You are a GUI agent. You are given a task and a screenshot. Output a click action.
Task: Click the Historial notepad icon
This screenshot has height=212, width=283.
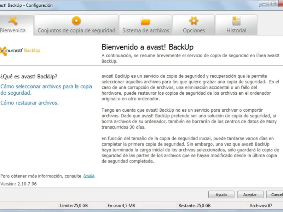point(236,21)
